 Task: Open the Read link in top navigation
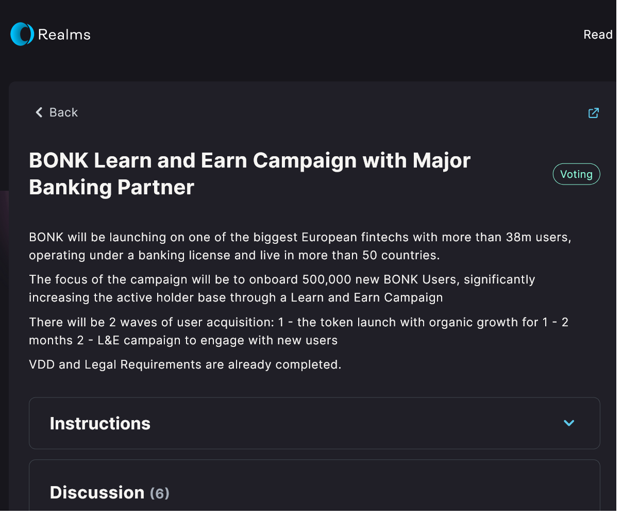[x=598, y=35]
